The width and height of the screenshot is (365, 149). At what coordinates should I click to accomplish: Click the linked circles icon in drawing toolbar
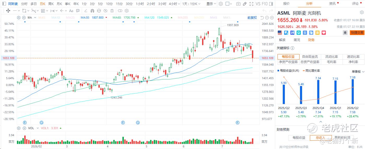coord(120,11)
